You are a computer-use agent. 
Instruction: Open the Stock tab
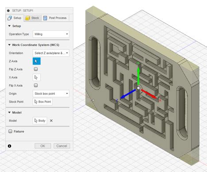click(32, 18)
